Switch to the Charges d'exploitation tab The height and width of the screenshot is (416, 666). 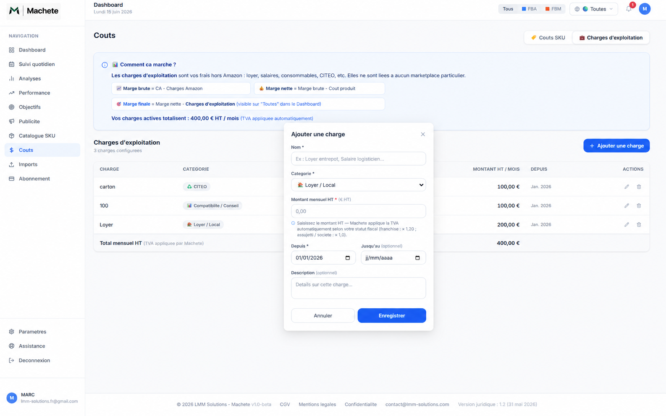click(611, 38)
